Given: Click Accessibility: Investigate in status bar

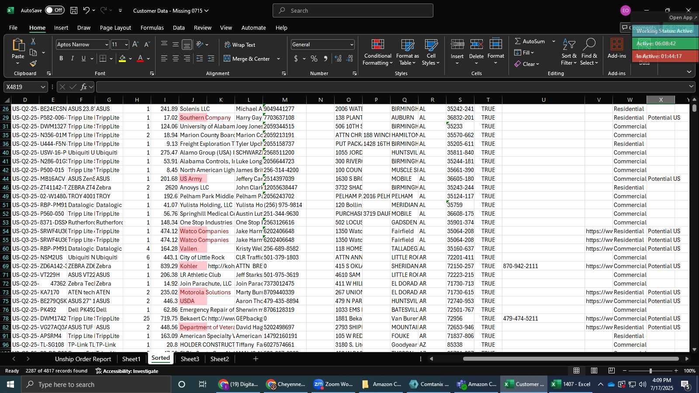Looking at the screenshot, I should pos(127,371).
